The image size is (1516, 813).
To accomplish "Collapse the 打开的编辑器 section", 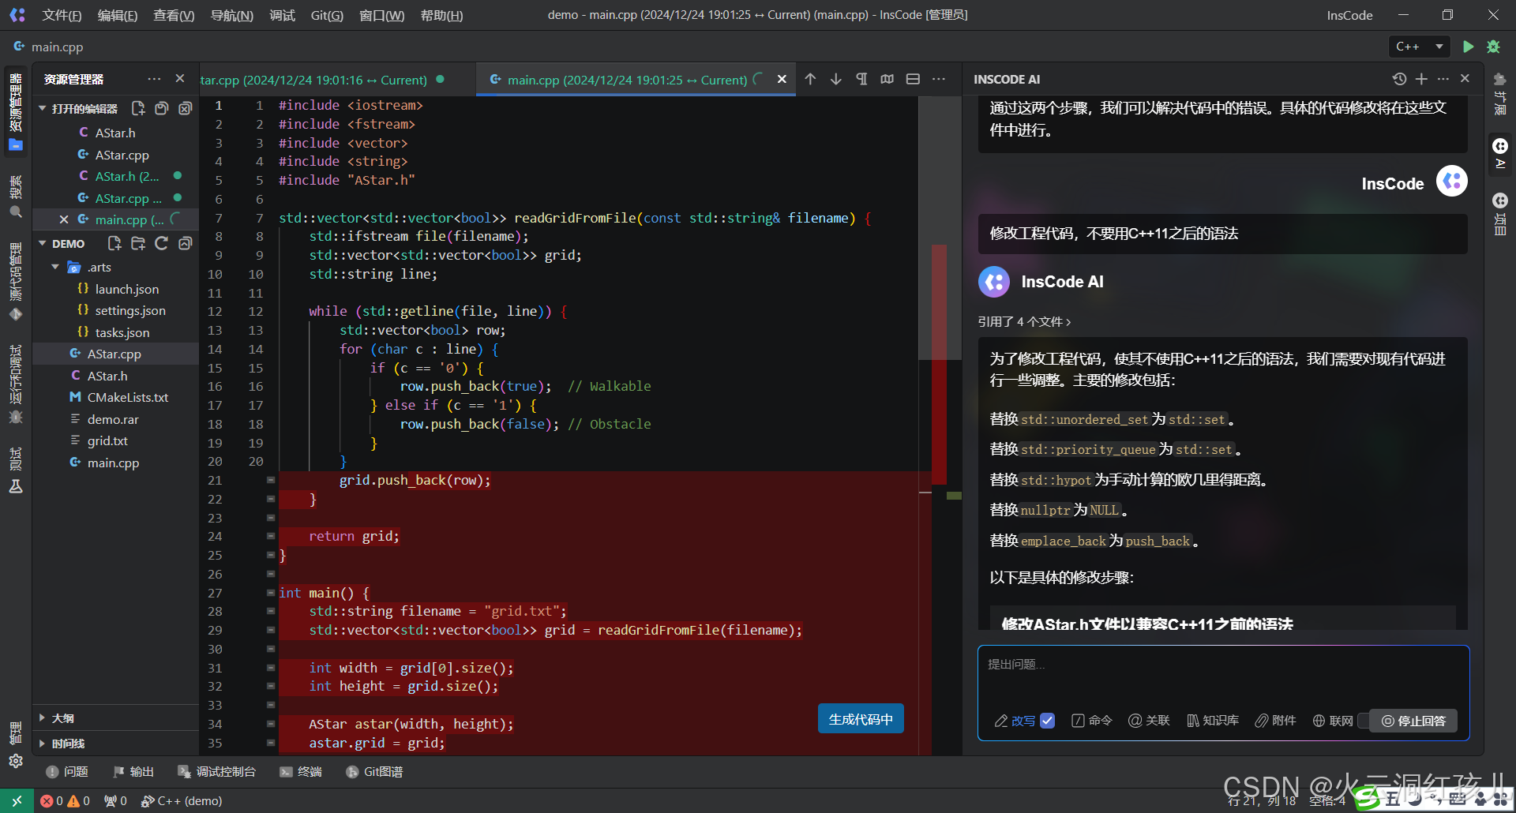I will click(x=43, y=109).
